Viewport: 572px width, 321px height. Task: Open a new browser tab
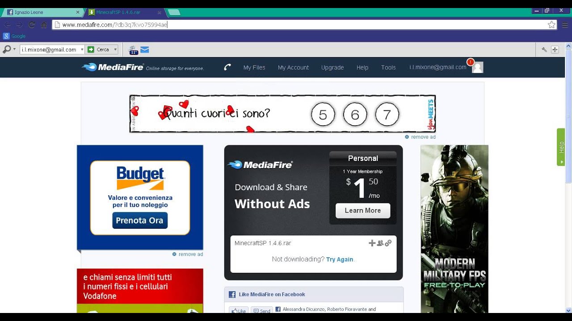click(174, 12)
